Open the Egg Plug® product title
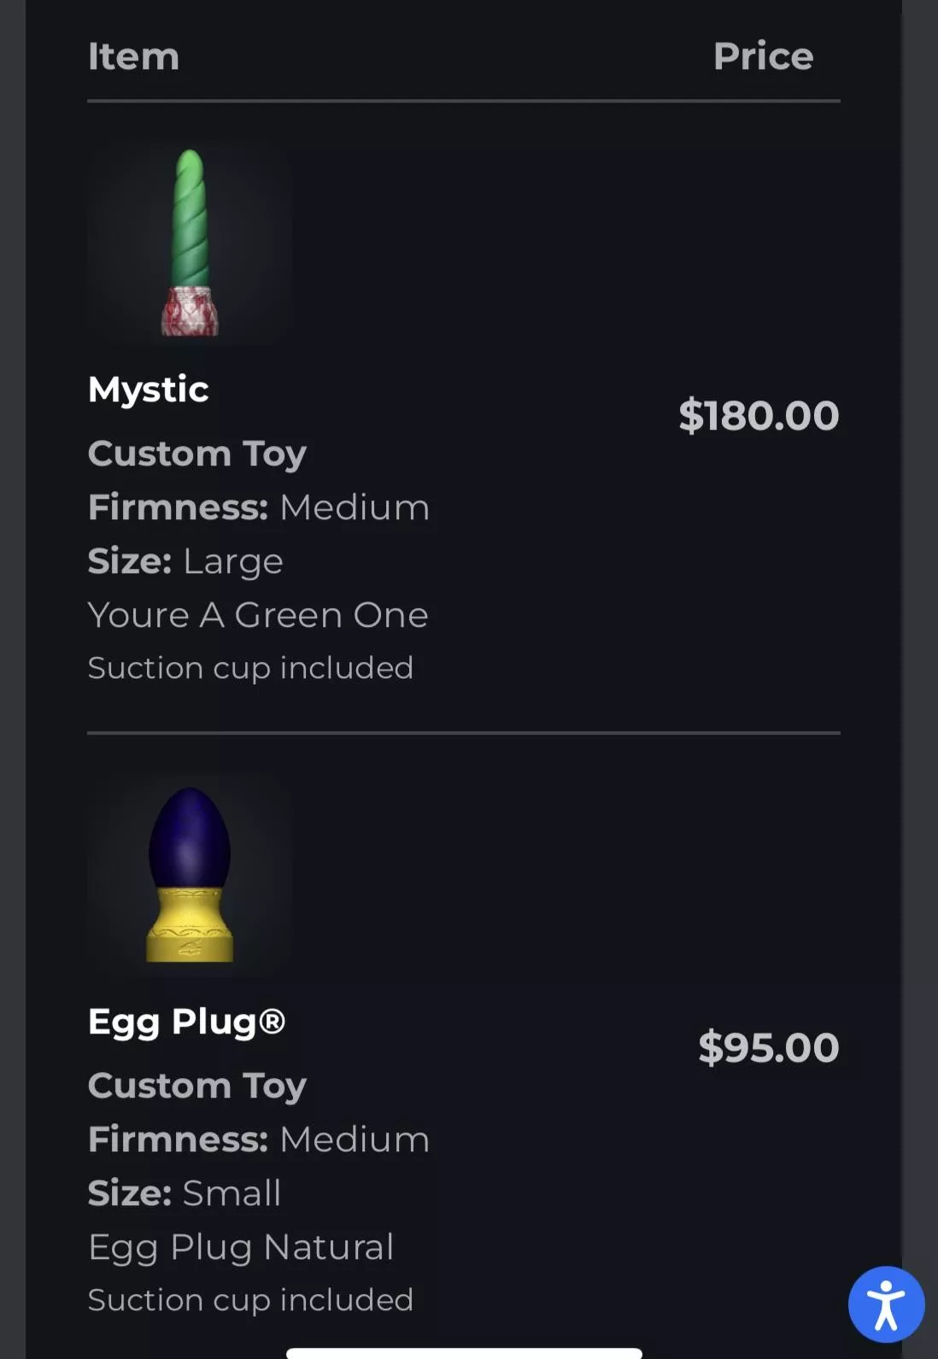Screen dimensions: 938x1359 point(186,1022)
